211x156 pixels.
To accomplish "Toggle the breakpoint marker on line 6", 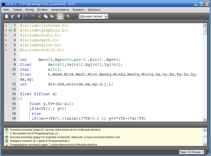I will (6, 50).
